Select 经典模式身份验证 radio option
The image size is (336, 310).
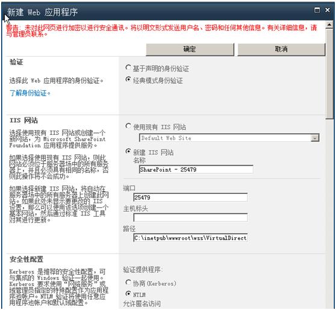click(128, 79)
